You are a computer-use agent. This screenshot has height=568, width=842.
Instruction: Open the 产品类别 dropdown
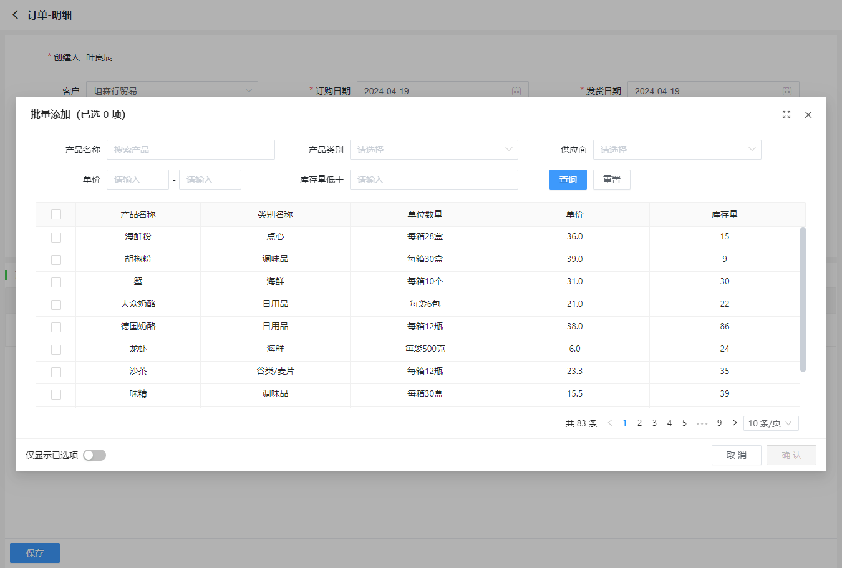433,150
